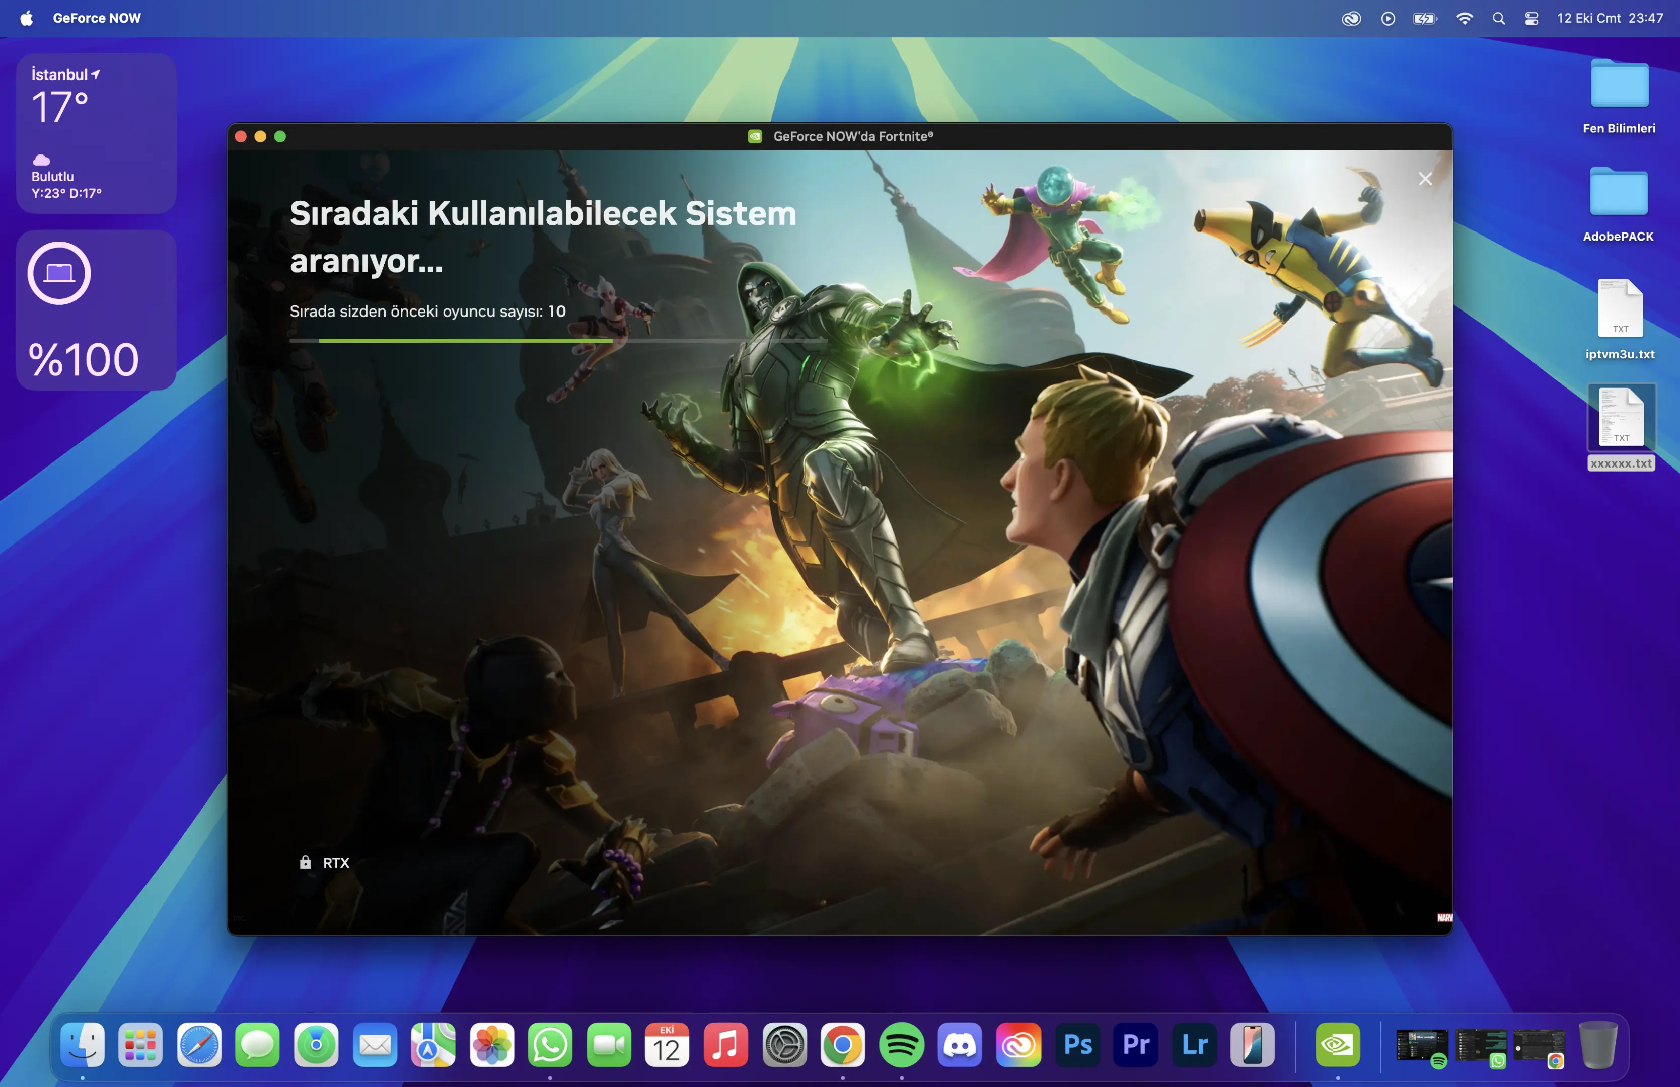Screen dimensions: 1680x1087
Task: Cancel queue with the X icon
Action: (1424, 179)
